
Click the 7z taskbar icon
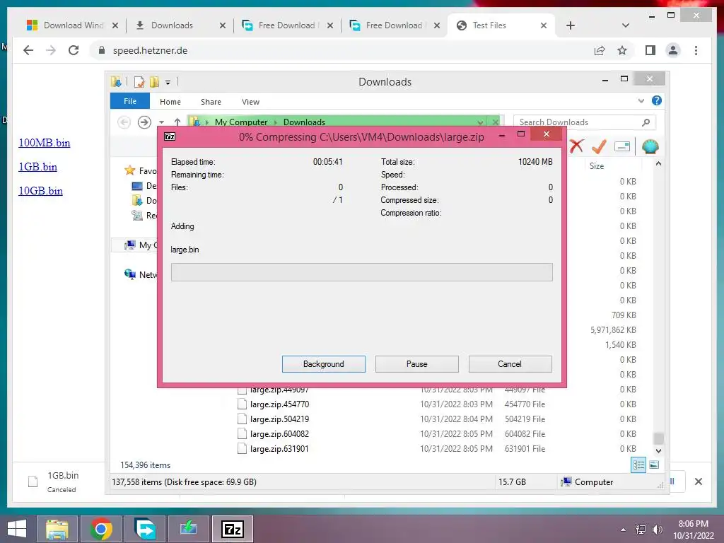232,529
